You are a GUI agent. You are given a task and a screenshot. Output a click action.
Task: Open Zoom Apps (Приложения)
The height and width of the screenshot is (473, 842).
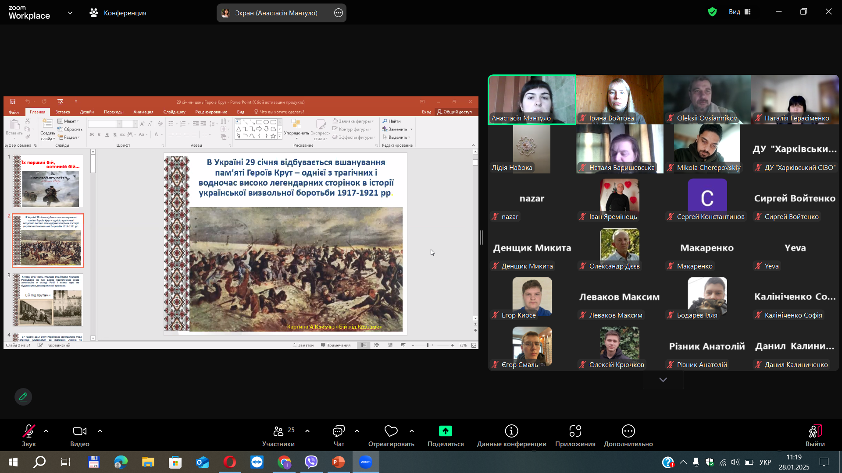[x=575, y=436]
